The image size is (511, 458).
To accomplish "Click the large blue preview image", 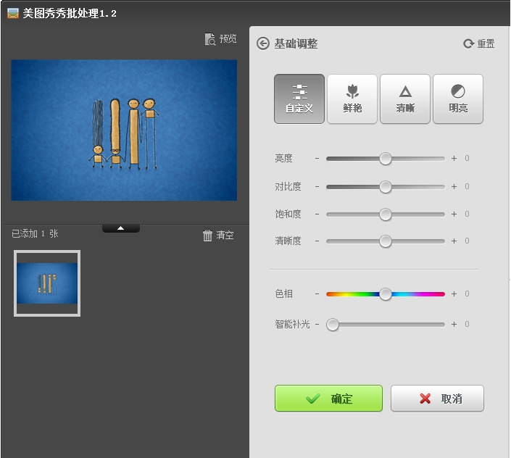I will (x=124, y=130).
